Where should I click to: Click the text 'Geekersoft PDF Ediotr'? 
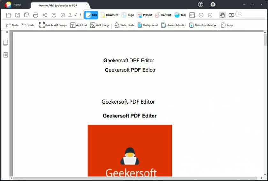click(130, 70)
